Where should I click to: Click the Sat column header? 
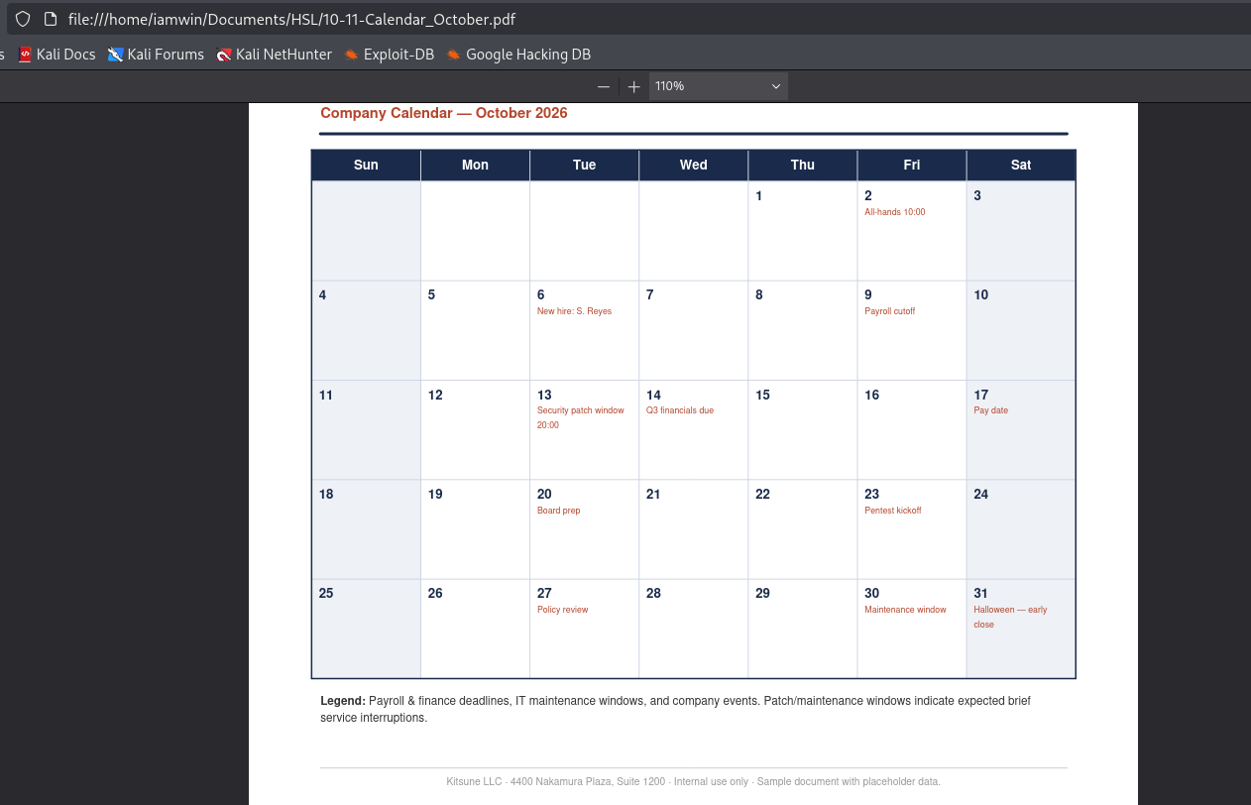pyautogui.click(x=1021, y=165)
